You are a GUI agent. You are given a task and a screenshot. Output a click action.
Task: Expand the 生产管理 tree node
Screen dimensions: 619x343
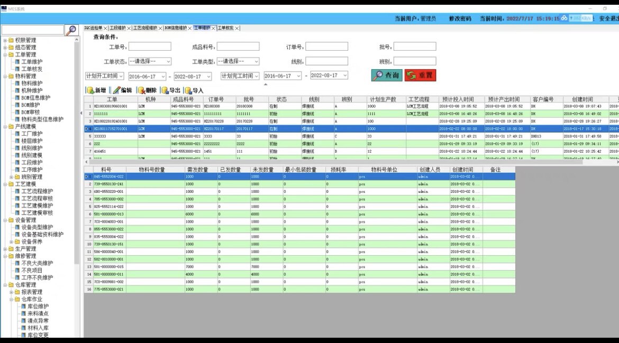pos(5,249)
